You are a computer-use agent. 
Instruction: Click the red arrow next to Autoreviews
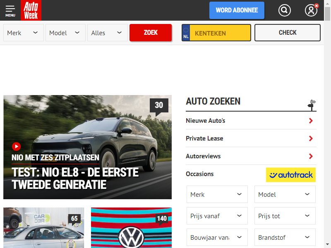(311, 156)
